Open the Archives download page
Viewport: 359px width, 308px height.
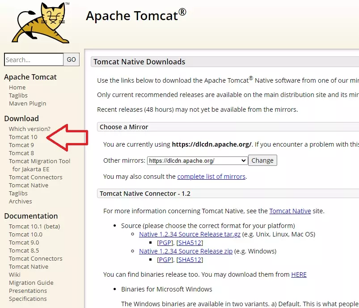20,201
